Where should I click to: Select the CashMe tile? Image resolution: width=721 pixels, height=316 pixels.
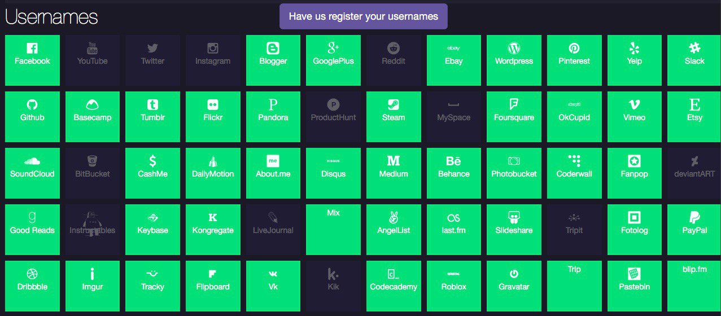coord(152,173)
